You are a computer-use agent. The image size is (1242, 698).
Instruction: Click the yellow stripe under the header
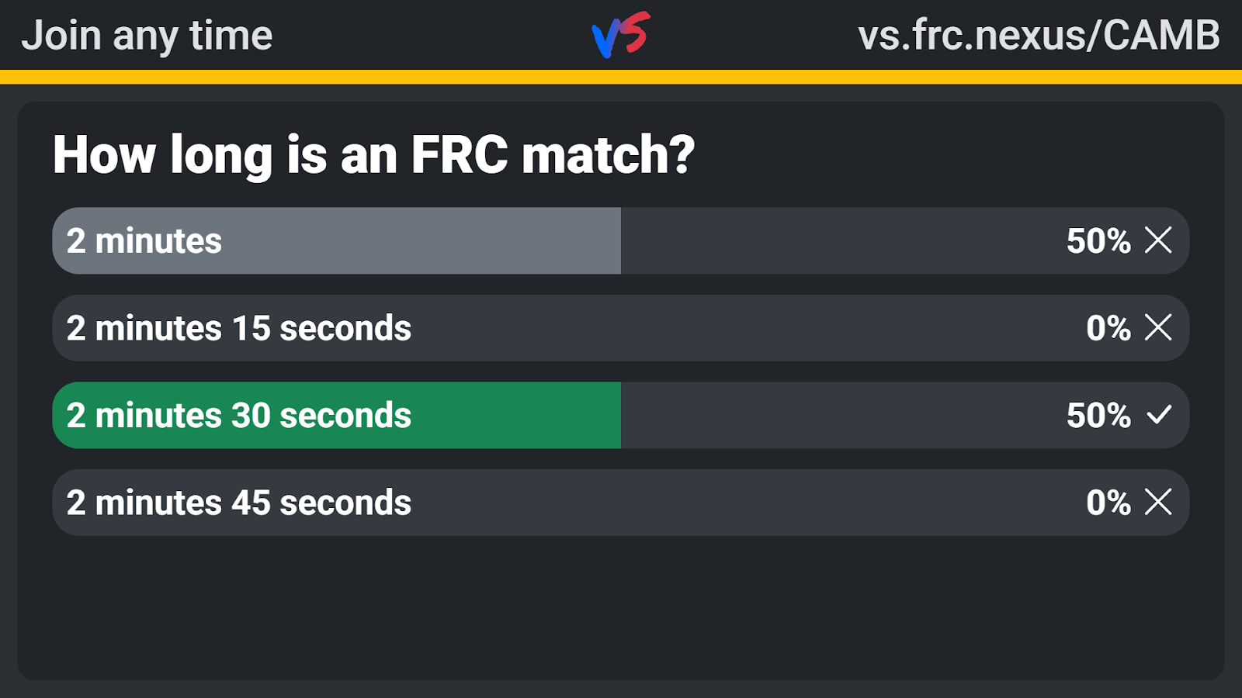(x=621, y=77)
